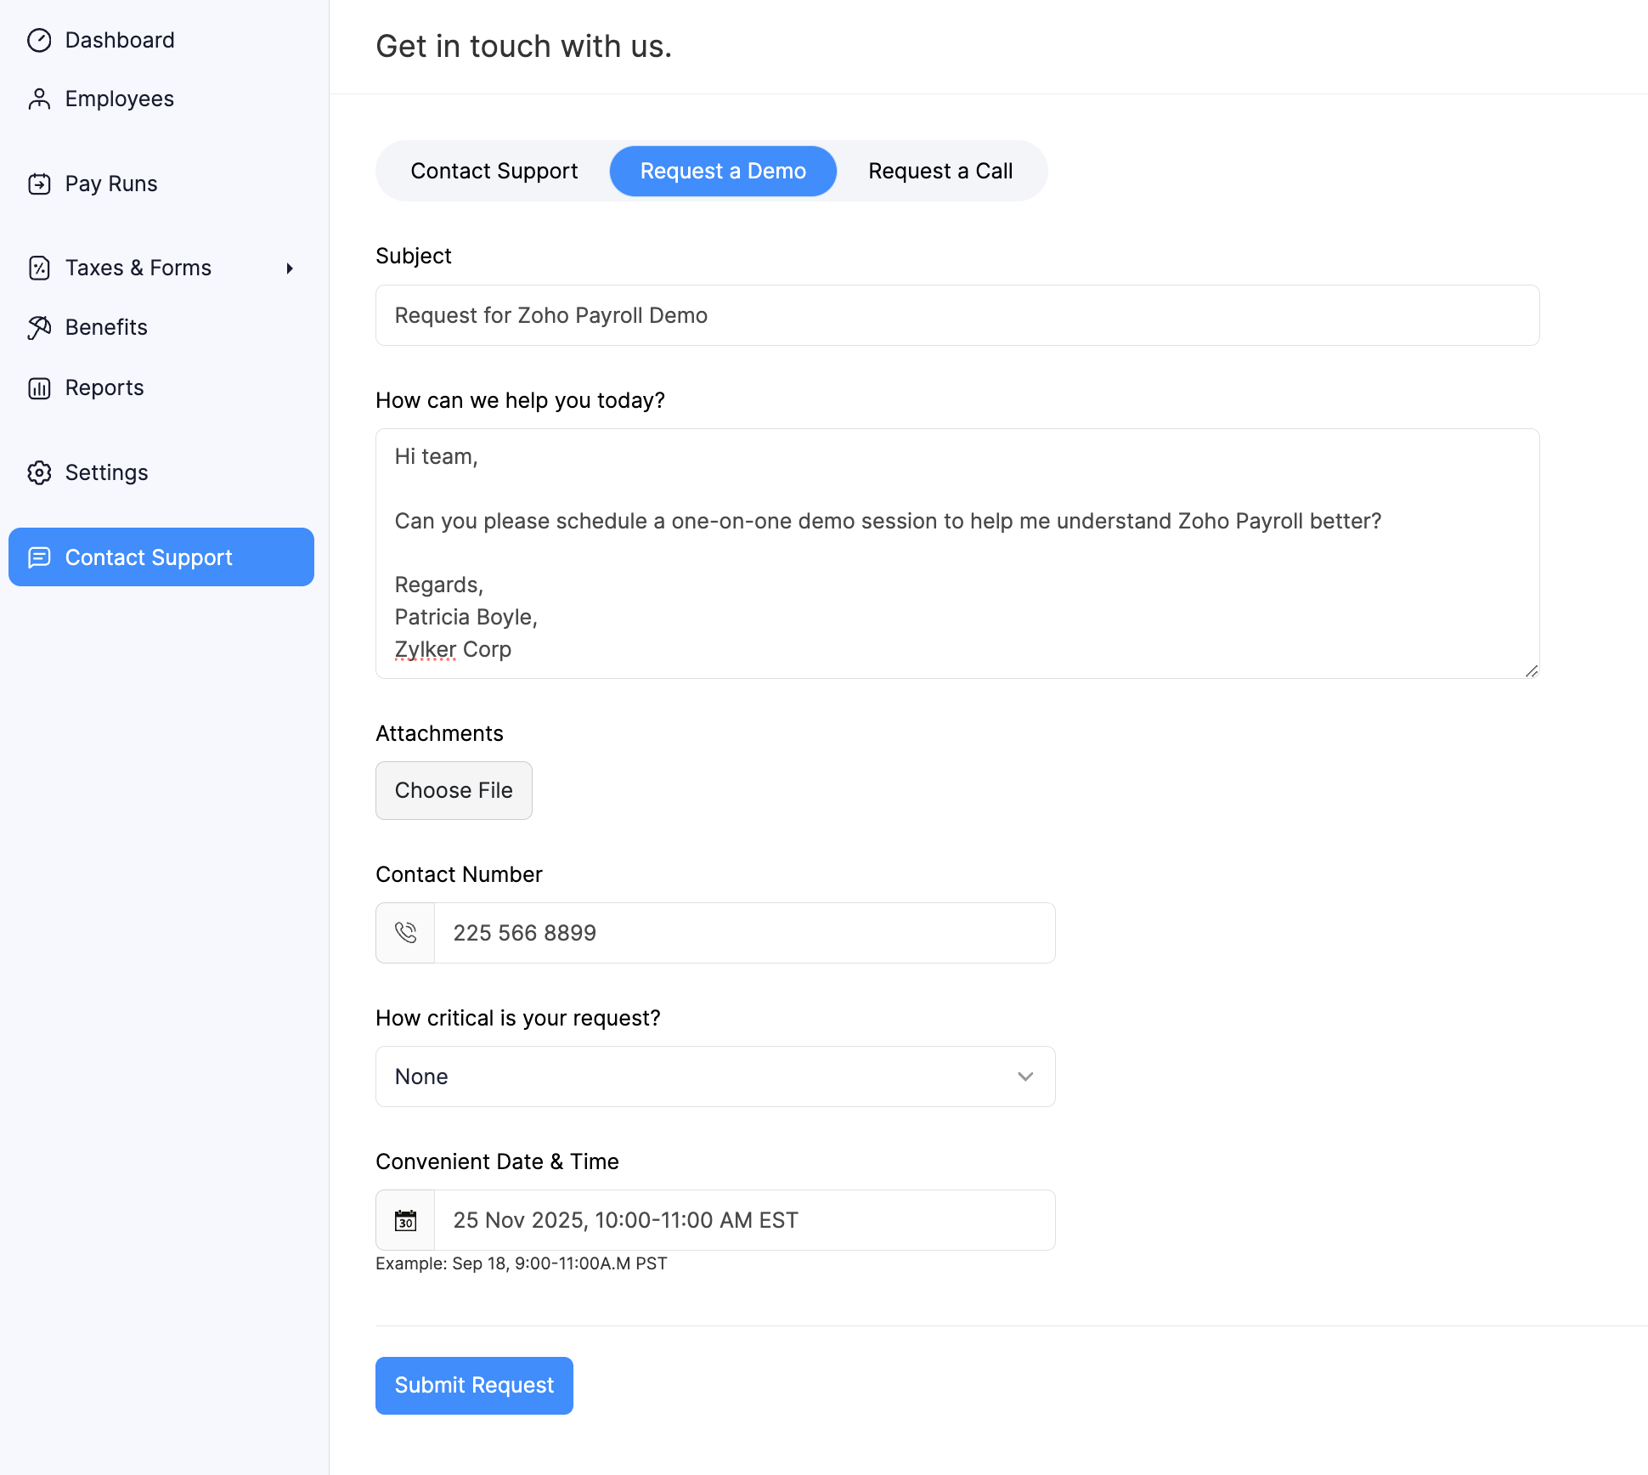The width and height of the screenshot is (1648, 1475).
Task: Select the Reports sidebar icon
Action: (x=40, y=387)
